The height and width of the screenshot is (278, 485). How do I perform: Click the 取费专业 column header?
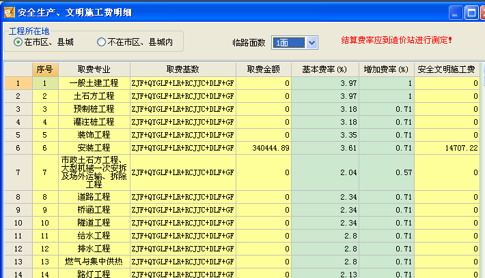[94, 69]
